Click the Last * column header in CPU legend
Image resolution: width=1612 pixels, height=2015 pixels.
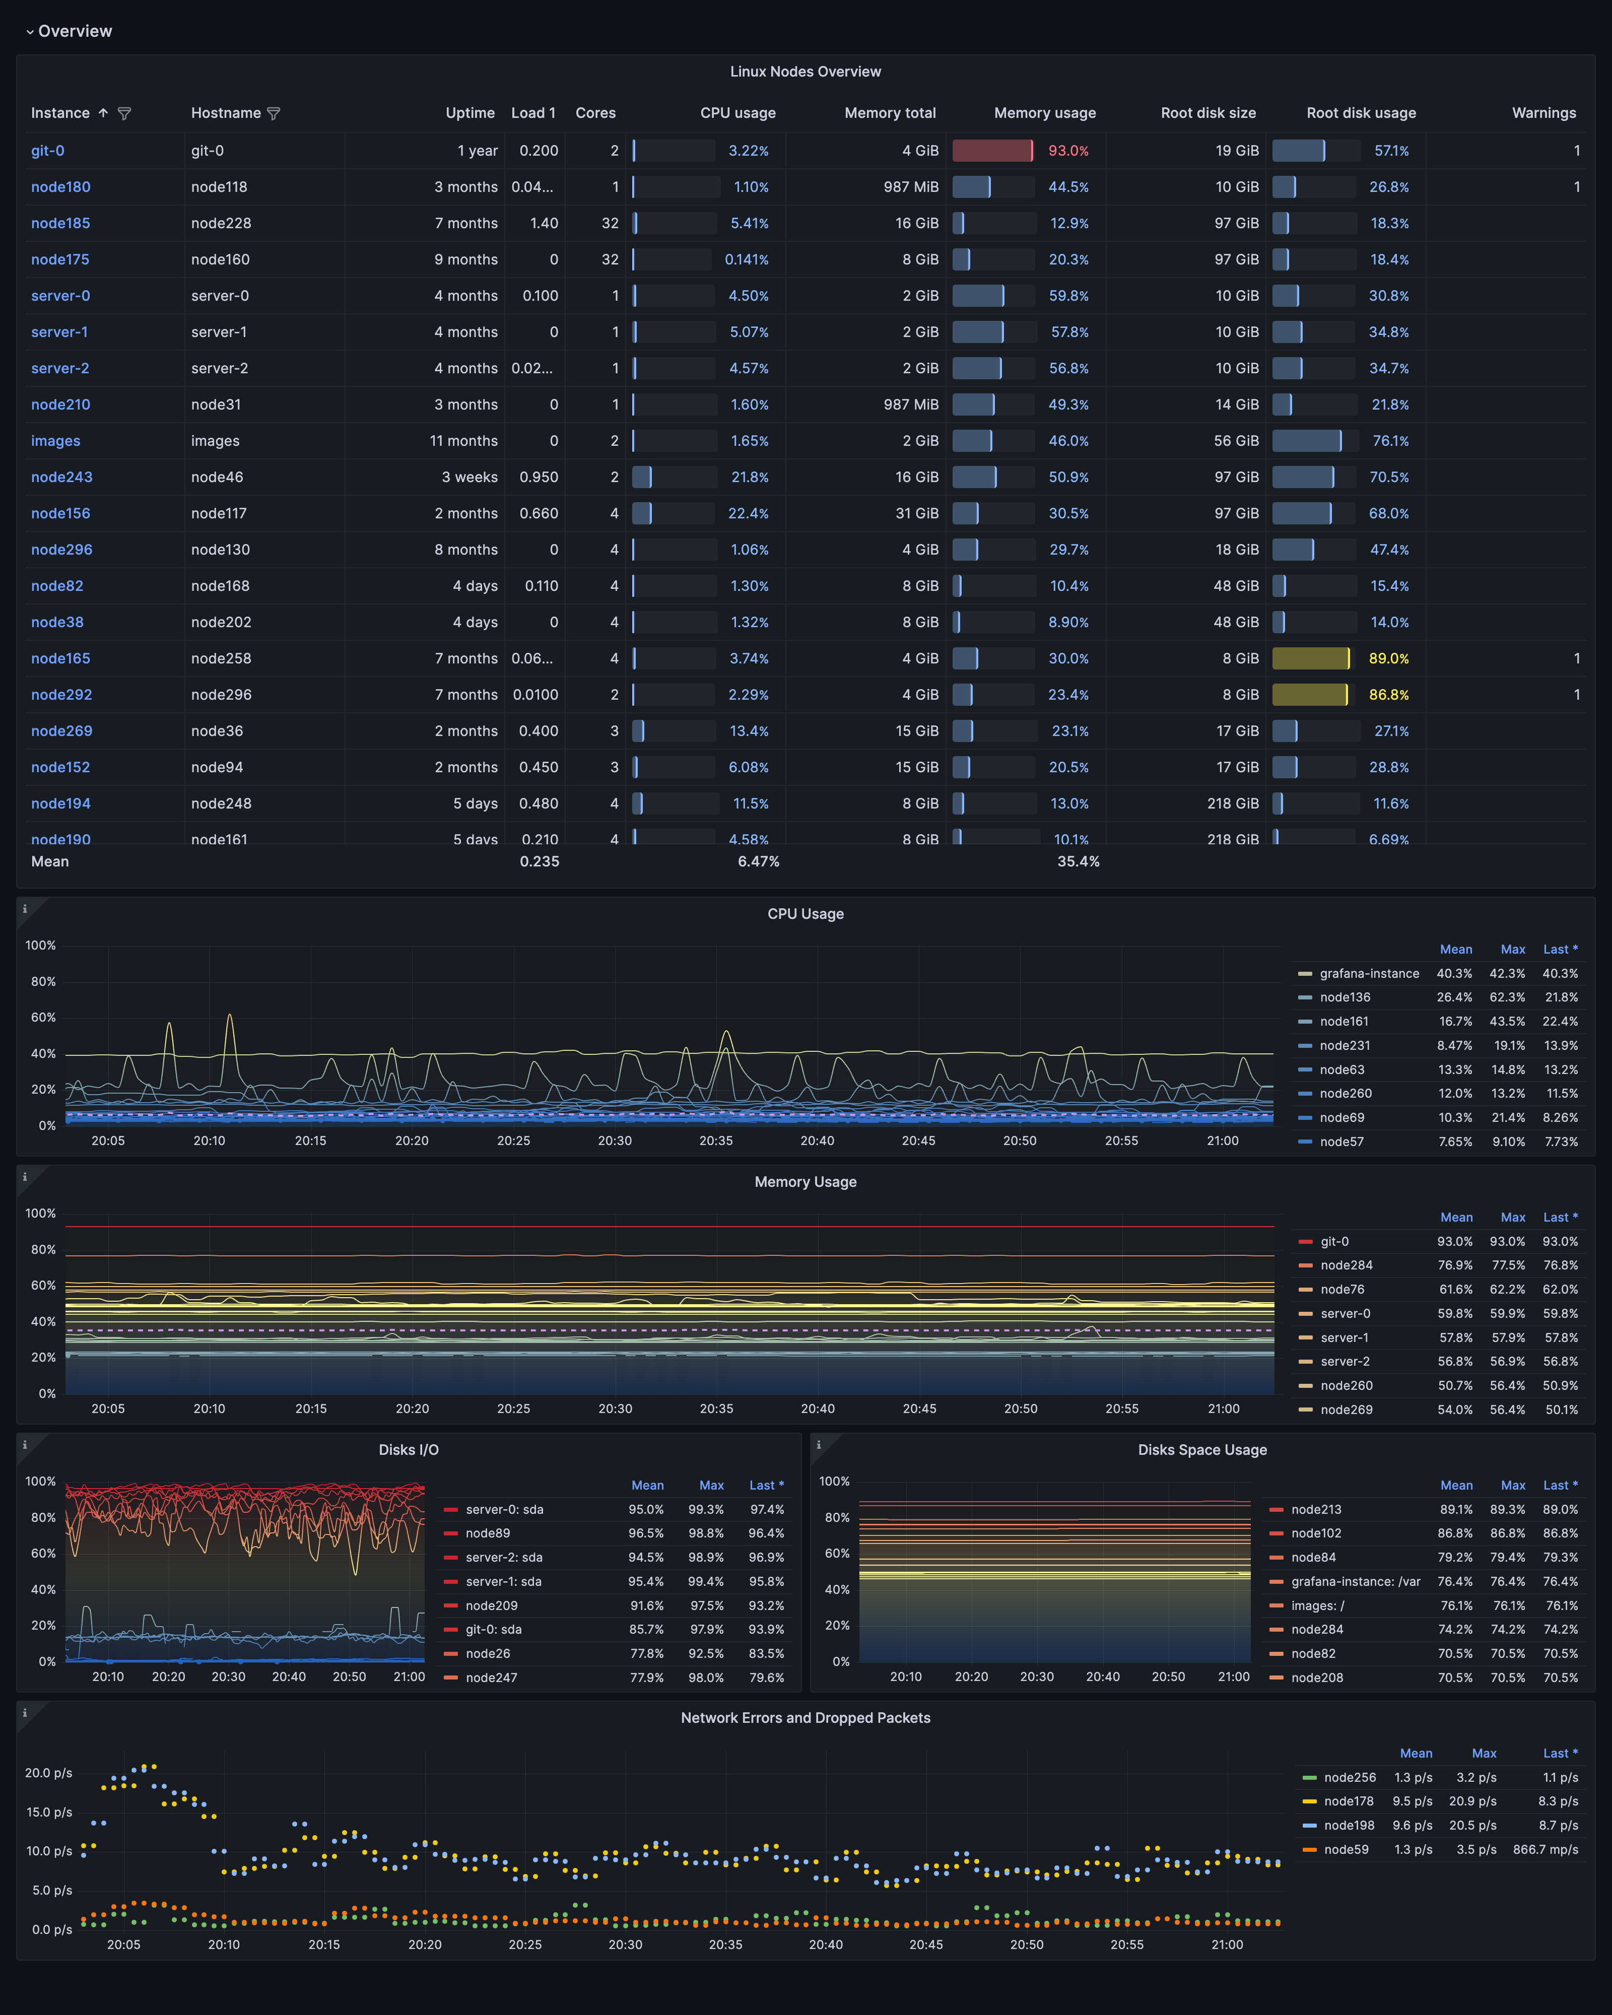click(1561, 949)
